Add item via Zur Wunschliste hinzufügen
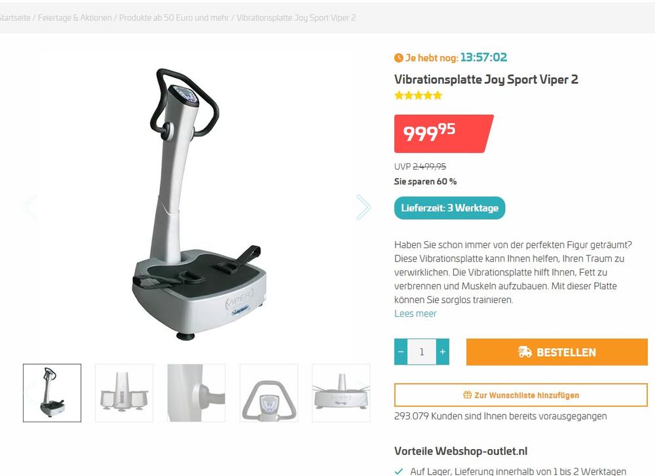Viewport: 655px width, 476px height. point(521,395)
